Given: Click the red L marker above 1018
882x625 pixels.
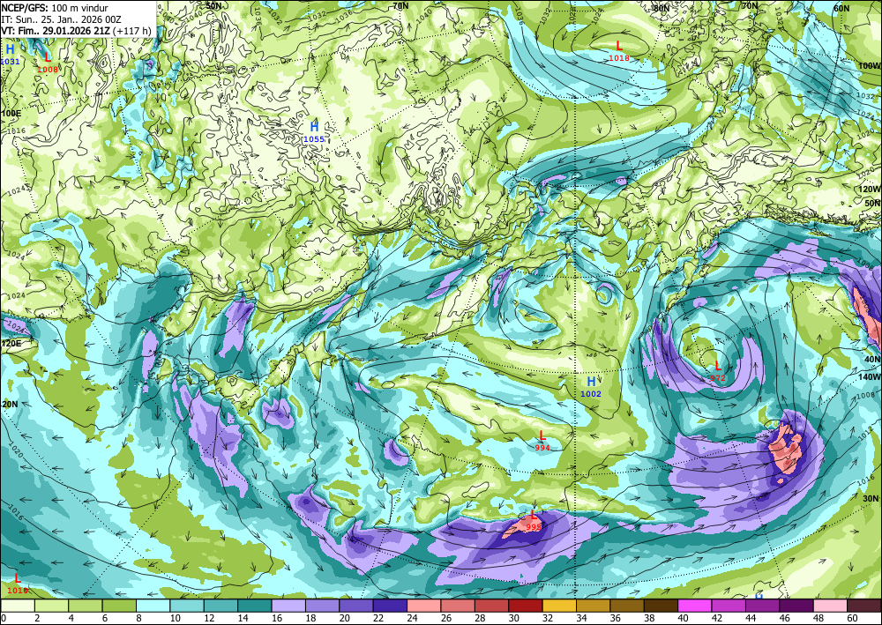Looking at the screenshot, I should pos(619,46).
